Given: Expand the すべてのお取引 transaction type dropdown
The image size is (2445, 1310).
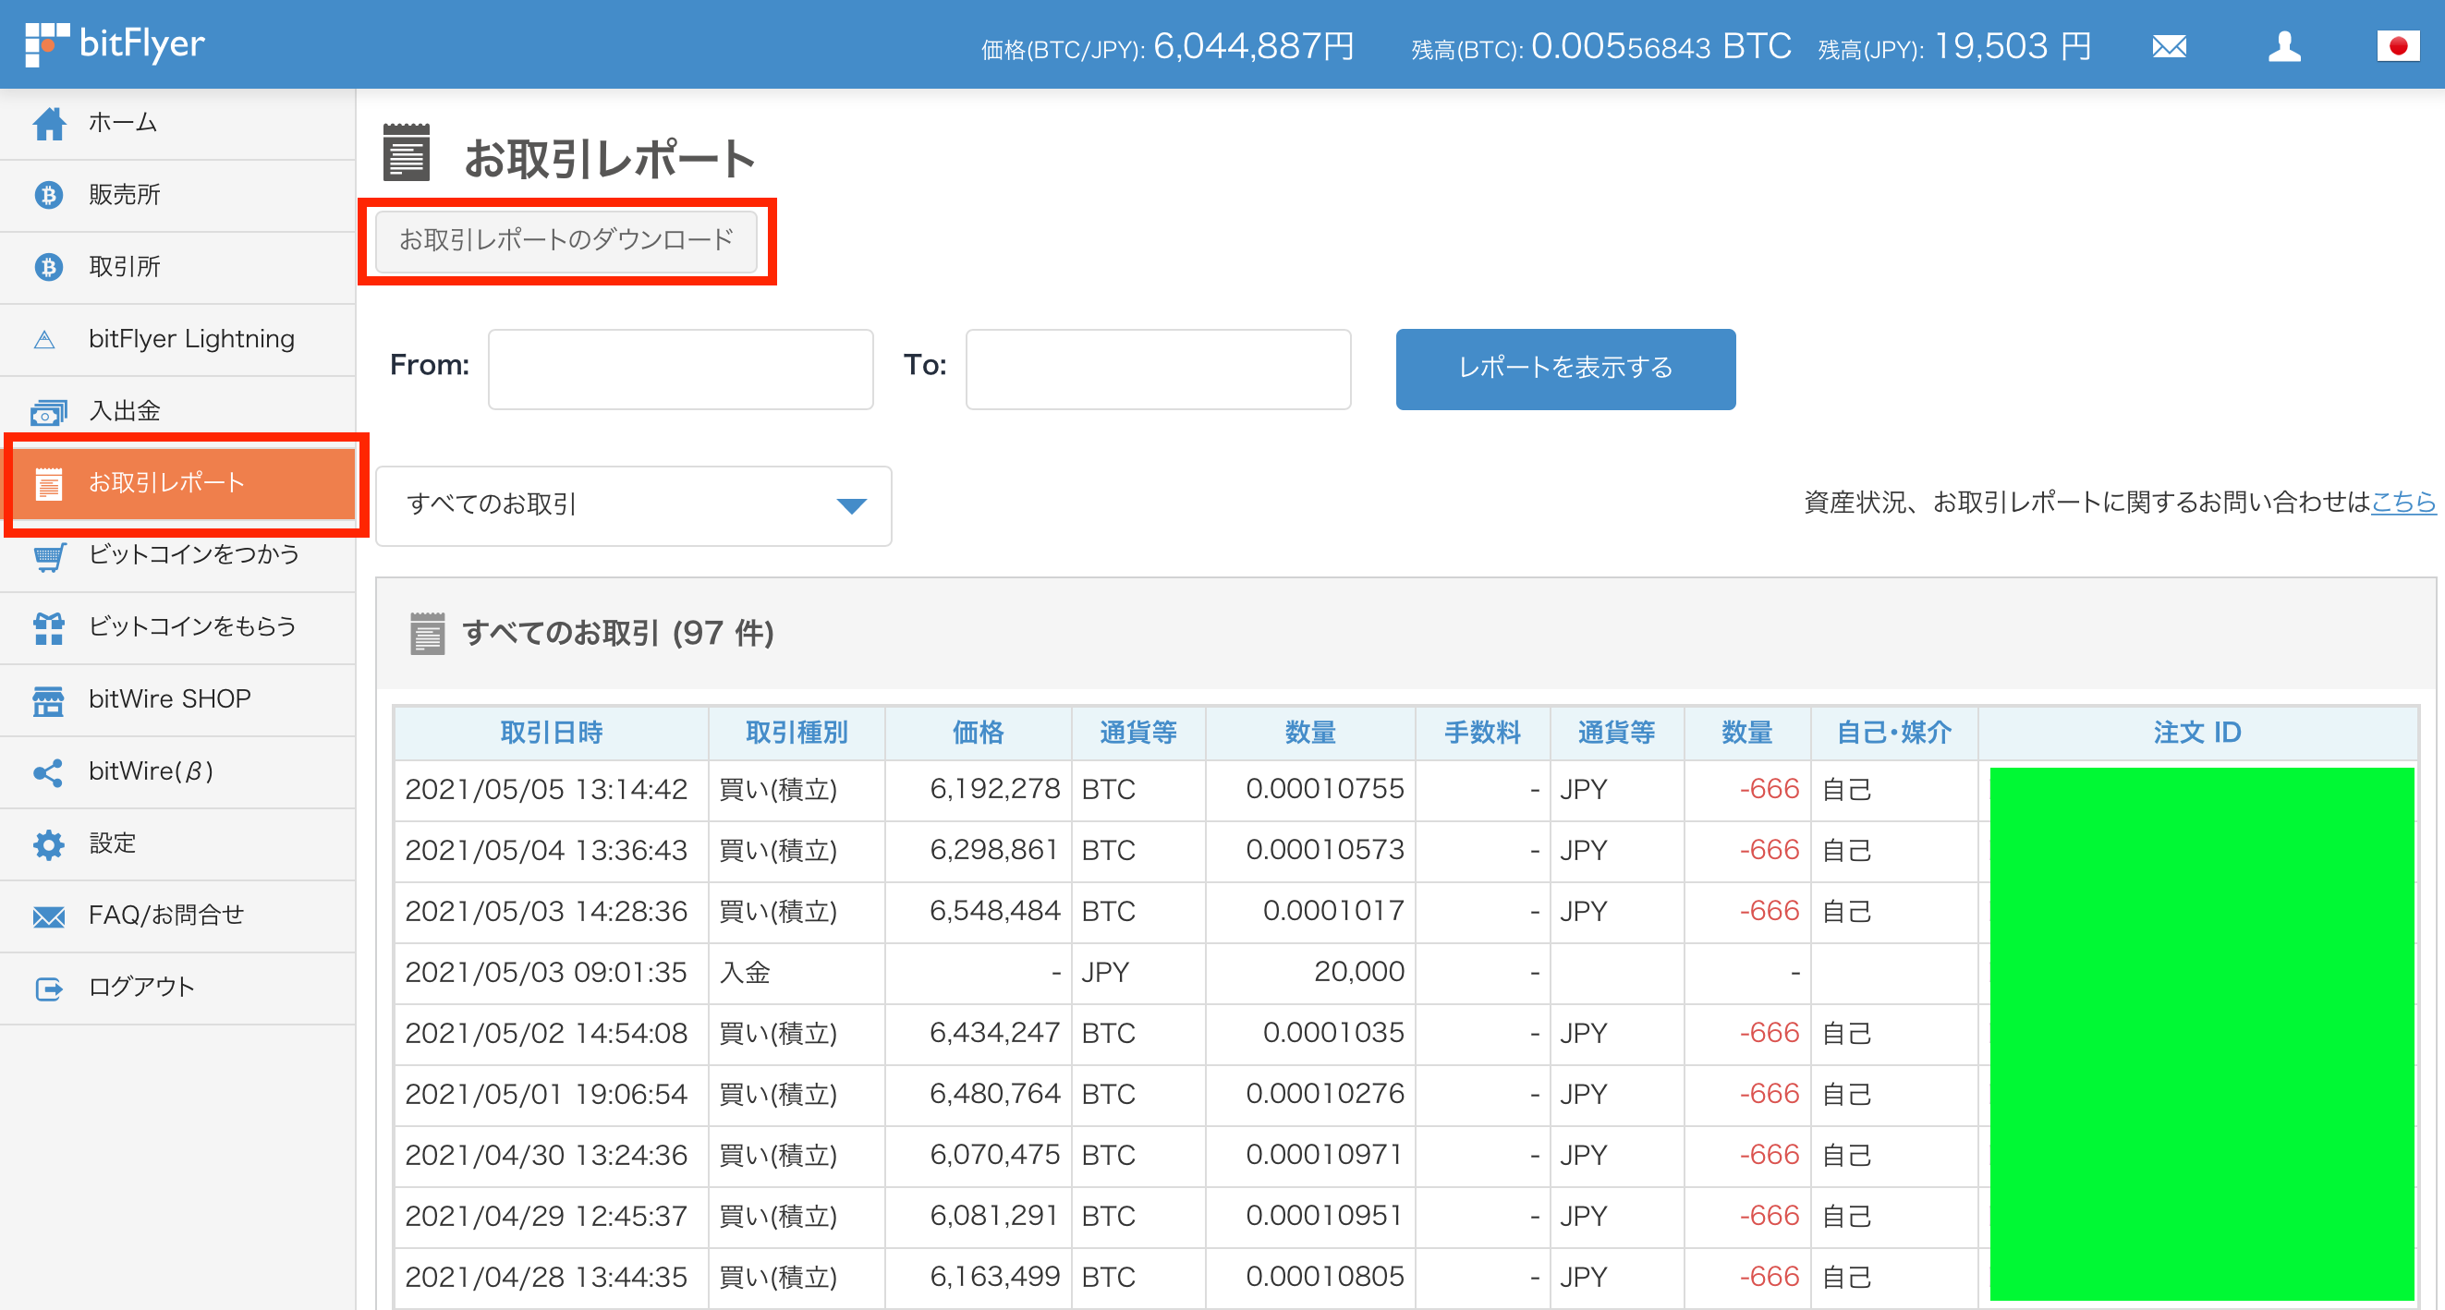Looking at the screenshot, I should 632,506.
